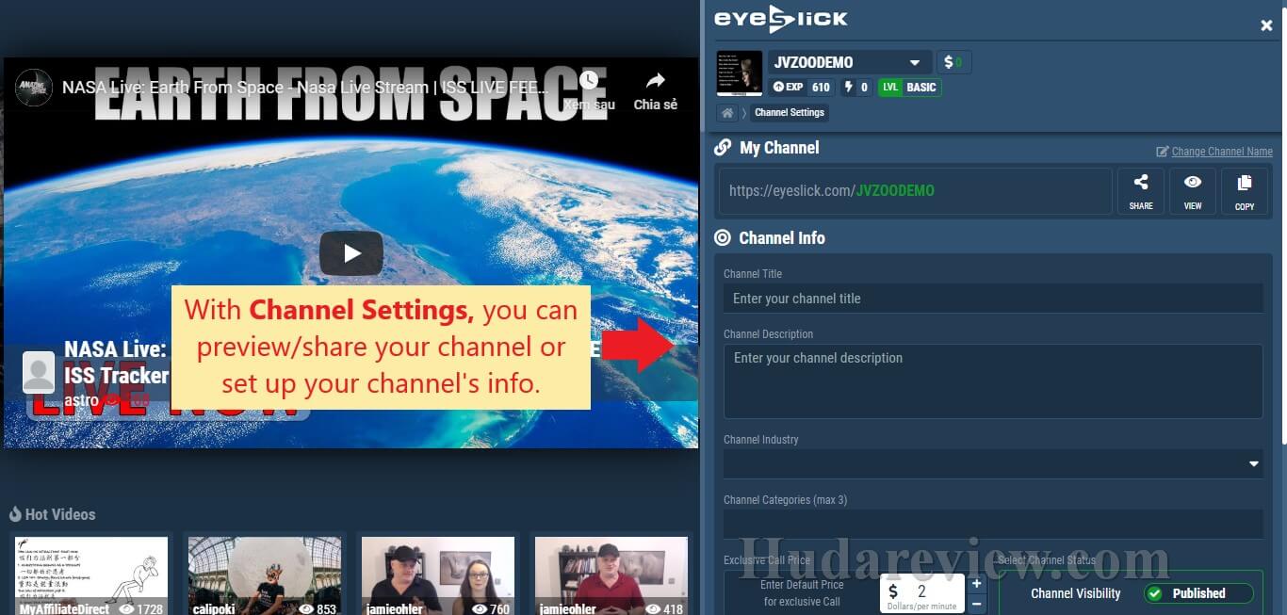
Task: Open the jamieohler video with 760 views
Action: pos(438,575)
